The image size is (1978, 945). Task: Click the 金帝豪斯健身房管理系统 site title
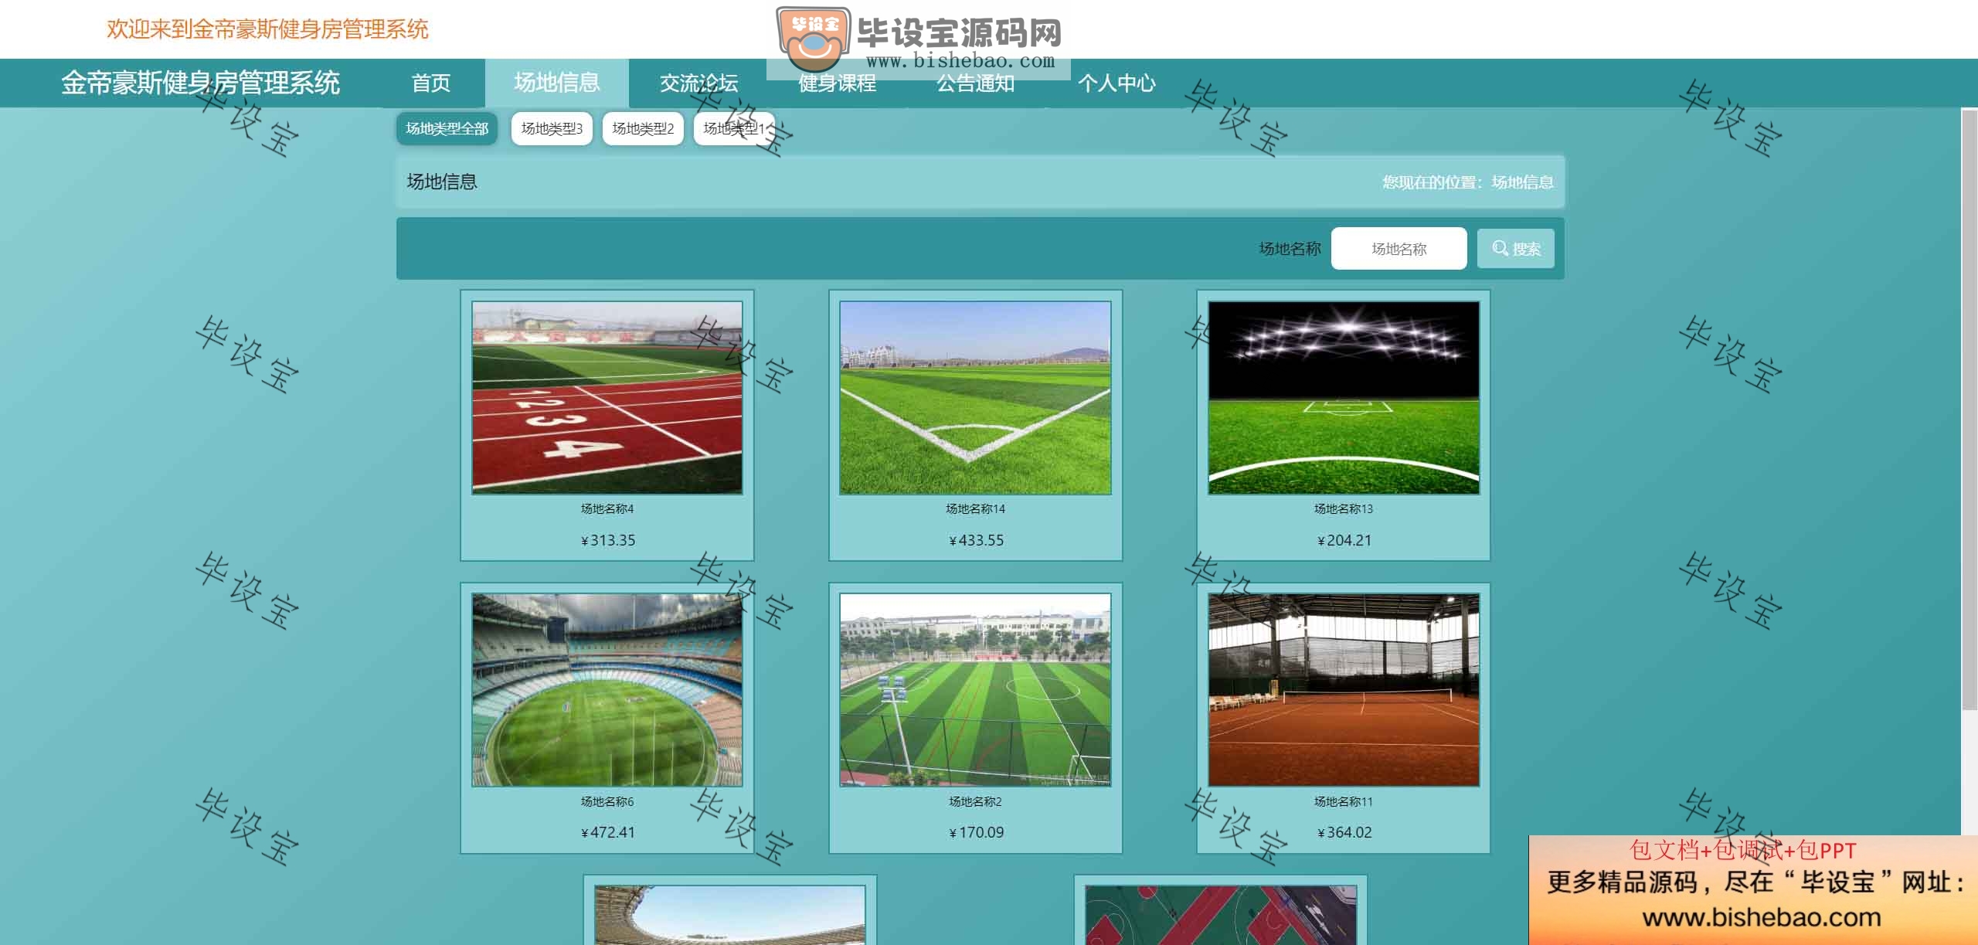click(201, 83)
